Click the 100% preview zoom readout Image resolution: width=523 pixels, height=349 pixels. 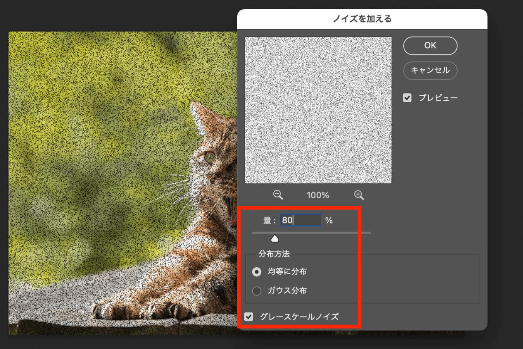click(x=318, y=195)
